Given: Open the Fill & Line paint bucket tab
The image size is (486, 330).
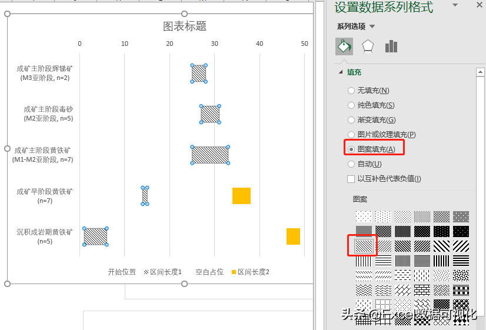Looking at the screenshot, I should (x=344, y=46).
